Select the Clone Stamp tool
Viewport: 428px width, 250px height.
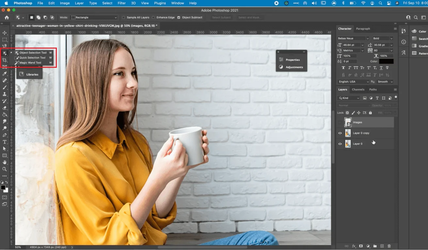click(x=5, y=94)
